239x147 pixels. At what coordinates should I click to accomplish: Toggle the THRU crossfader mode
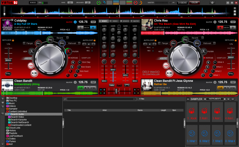(x=111, y=85)
